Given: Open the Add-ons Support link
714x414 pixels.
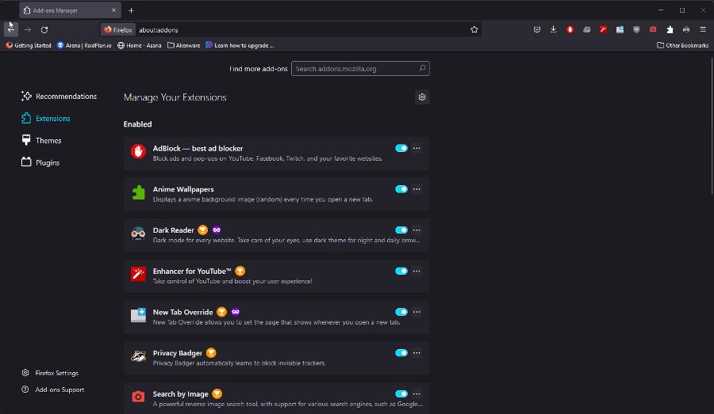Looking at the screenshot, I should [53, 390].
